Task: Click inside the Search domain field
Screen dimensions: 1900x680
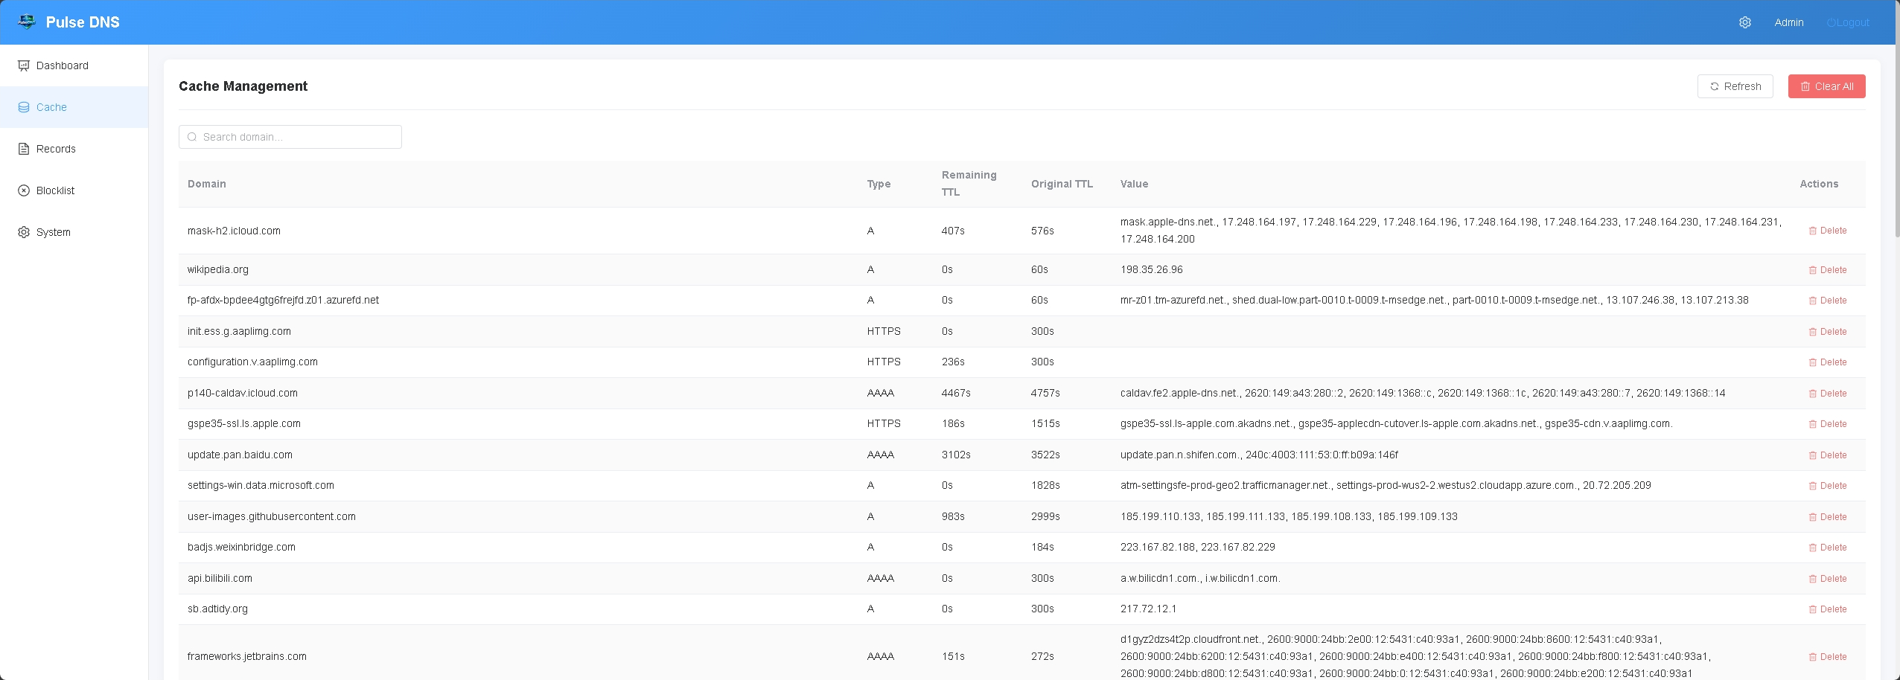Action: point(290,137)
